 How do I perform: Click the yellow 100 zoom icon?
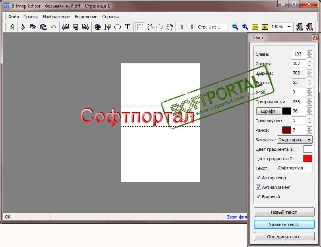tap(255, 27)
